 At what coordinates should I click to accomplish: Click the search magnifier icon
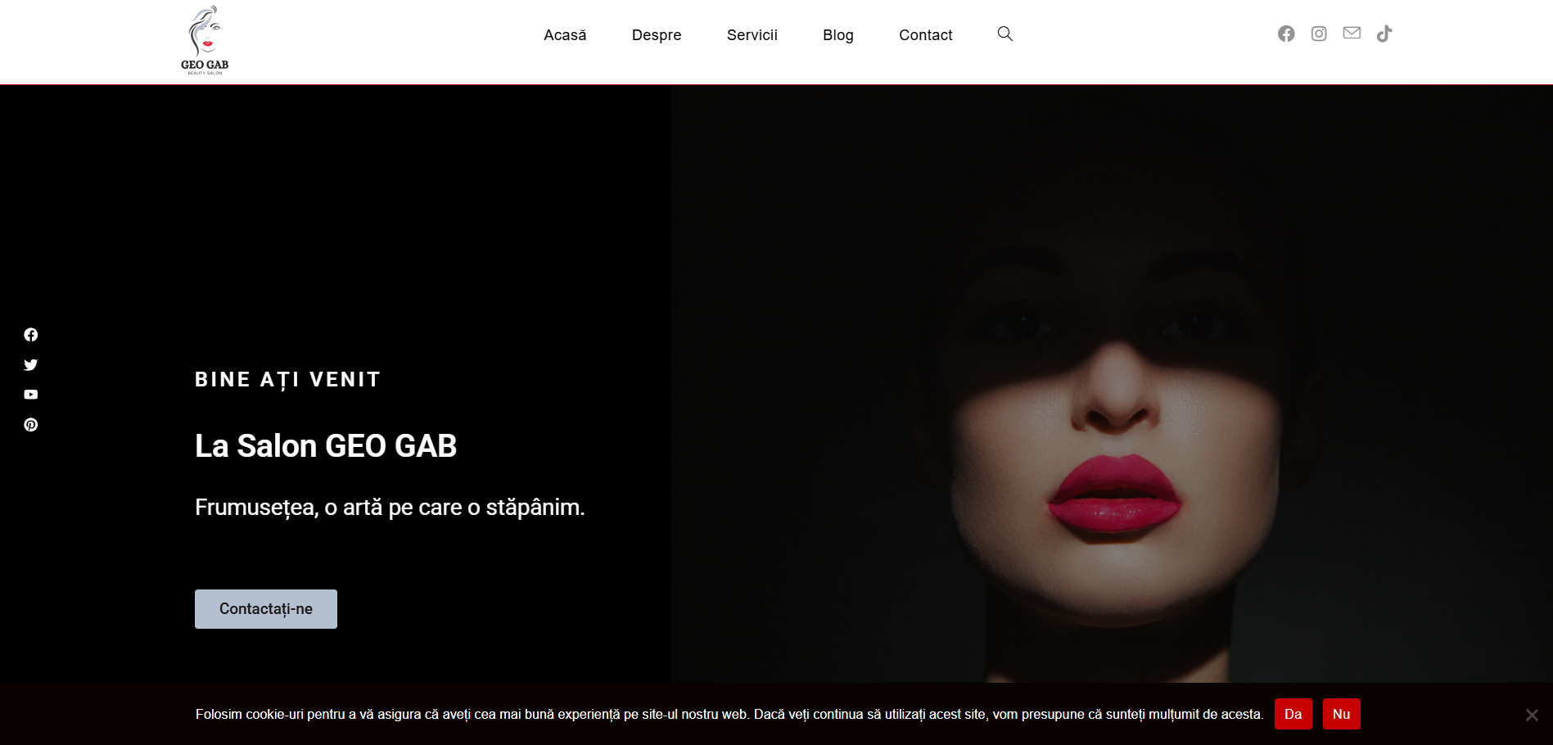tap(1005, 34)
